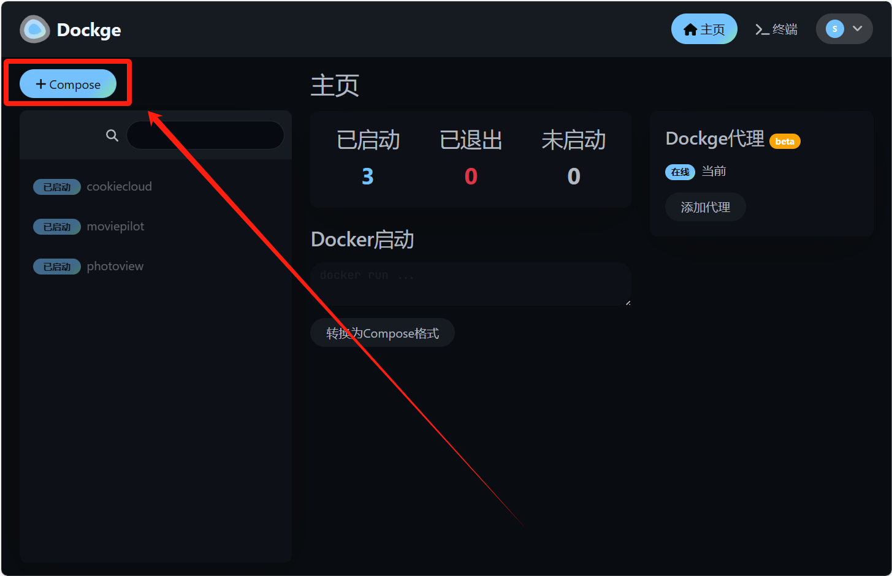Click the Dockge logo icon

click(x=35, y=29)
